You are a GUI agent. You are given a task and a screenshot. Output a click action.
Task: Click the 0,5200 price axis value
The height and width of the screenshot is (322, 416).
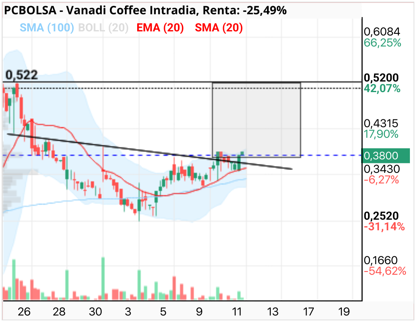381,77
